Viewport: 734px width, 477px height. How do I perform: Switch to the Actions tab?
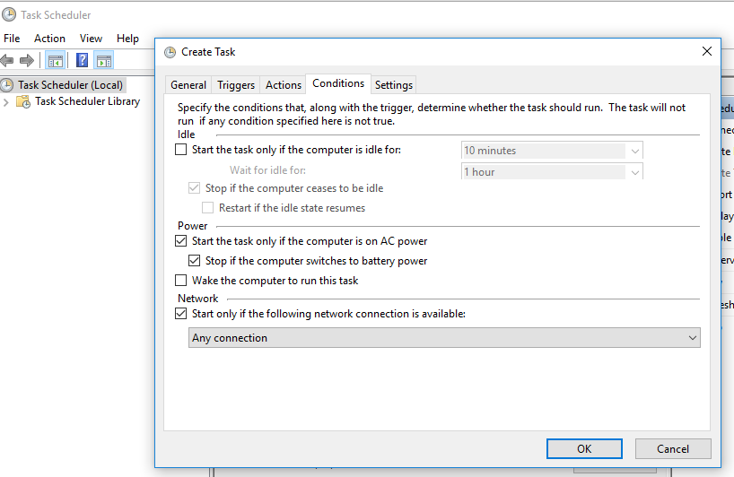pyautogui.click(x=284, y=84)
